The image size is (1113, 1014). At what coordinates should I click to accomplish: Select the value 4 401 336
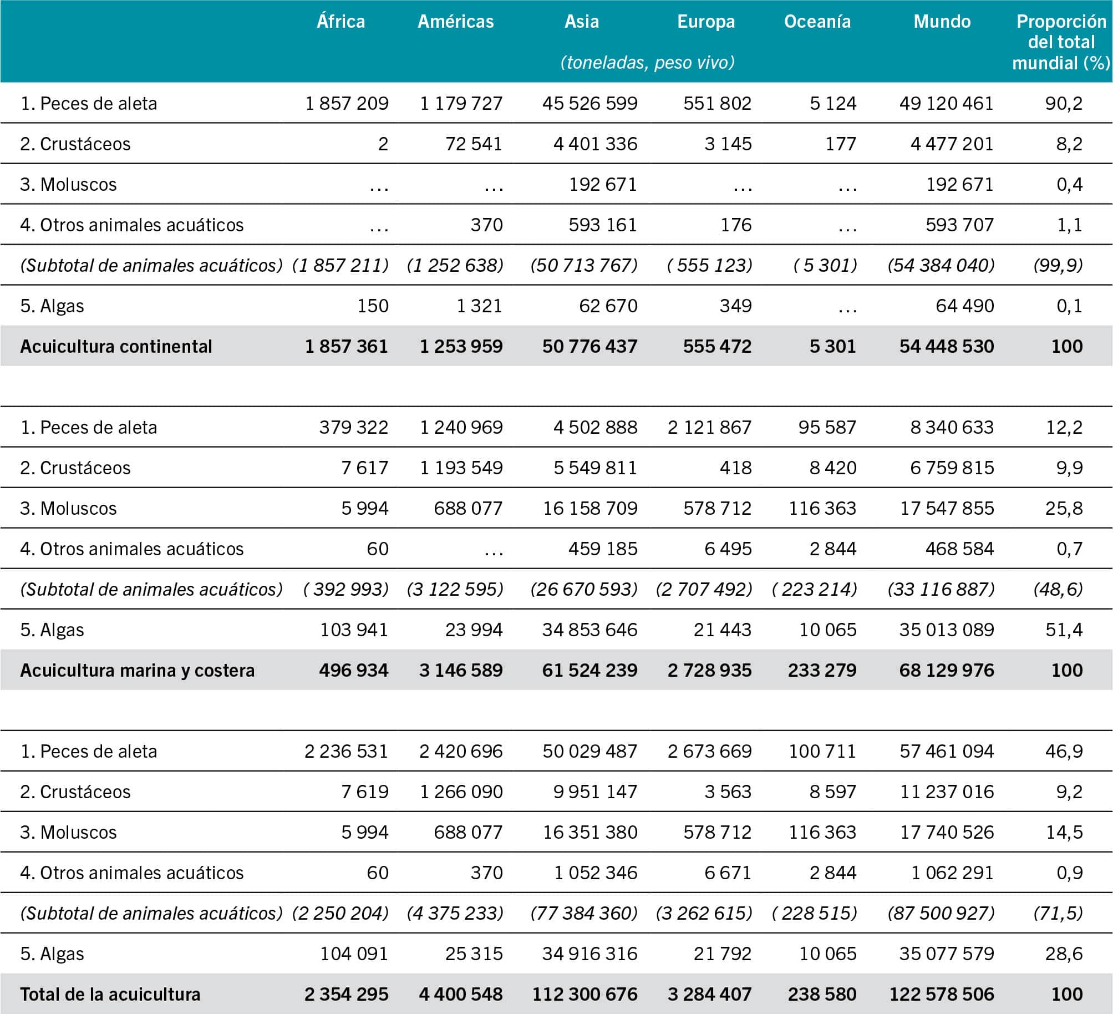595,144
